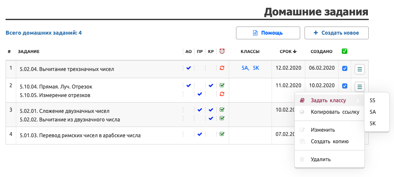
Task: Click the green check icon for 5.02.01
Action: click(222, 110)
